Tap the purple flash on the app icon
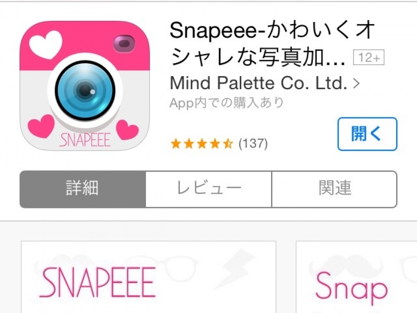 (x=124, y=43)
